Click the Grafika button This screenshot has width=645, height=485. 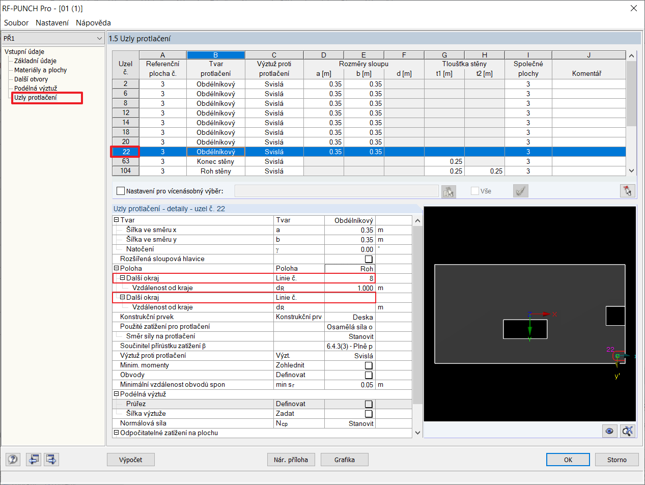pos(345,460)
